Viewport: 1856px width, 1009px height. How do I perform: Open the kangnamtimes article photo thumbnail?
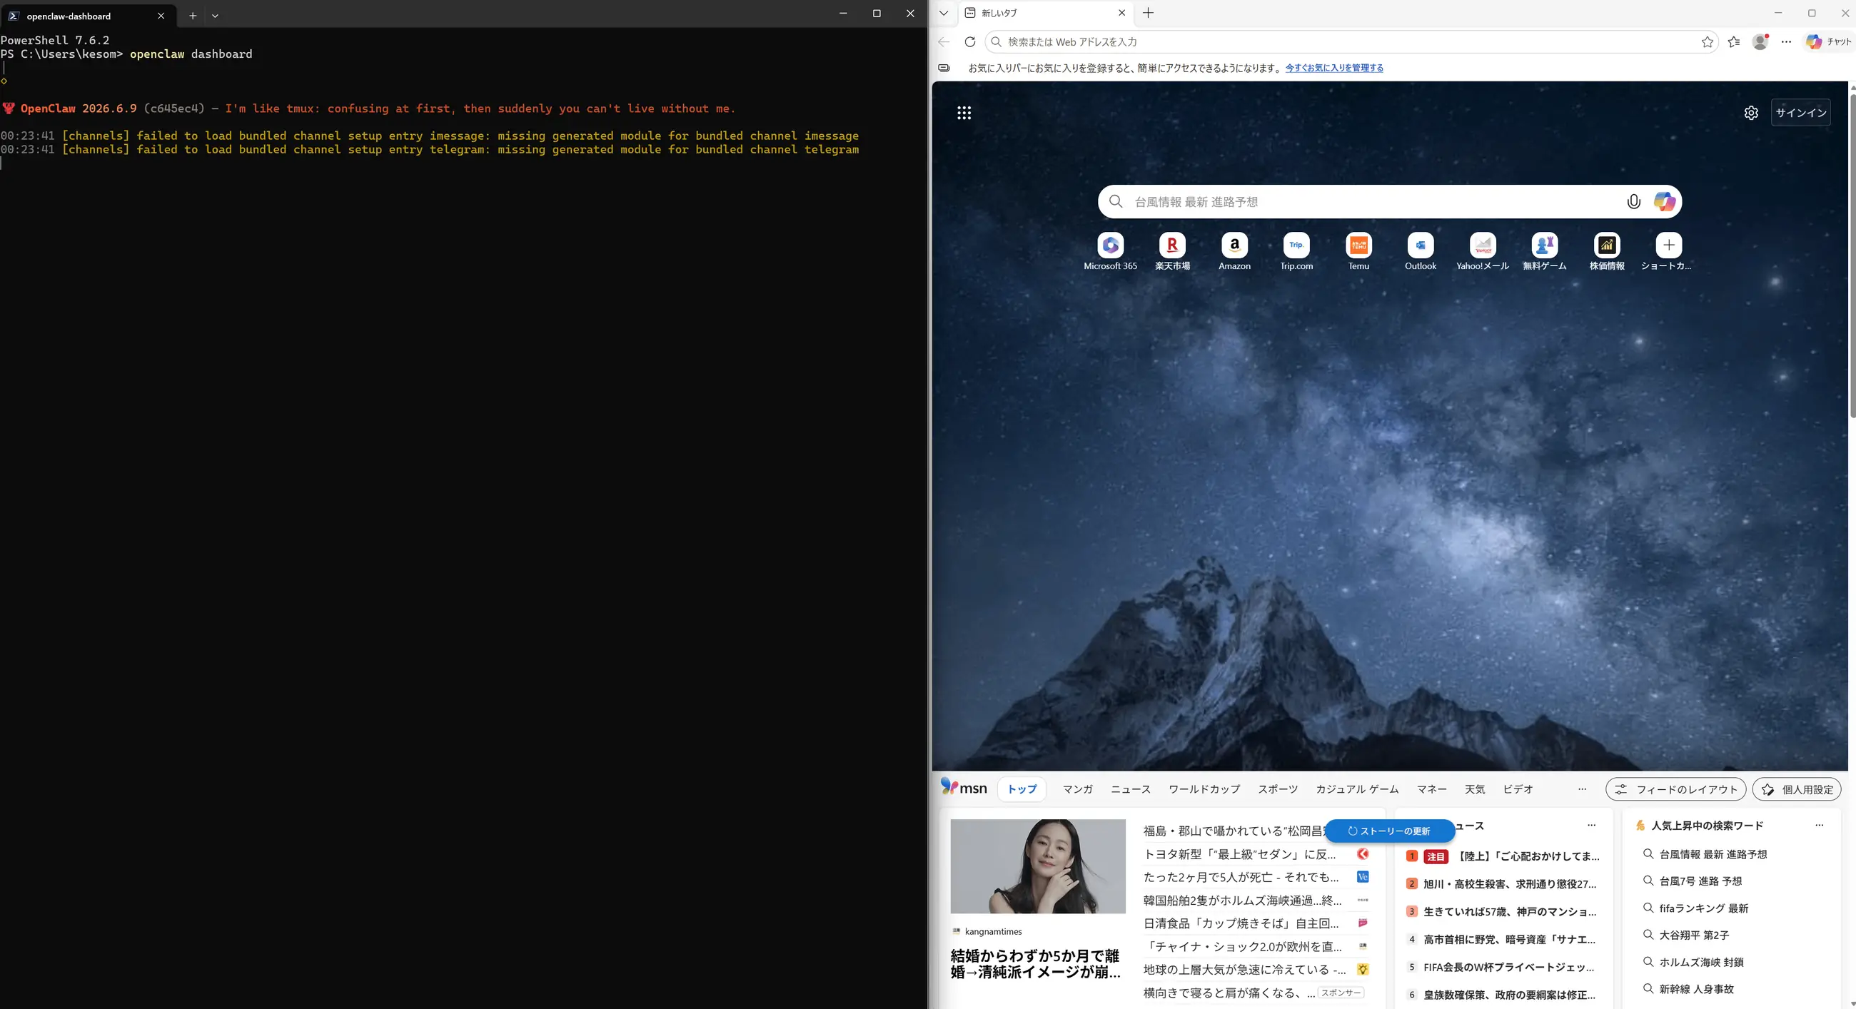pyautogui.click(x=1037, y=866)
